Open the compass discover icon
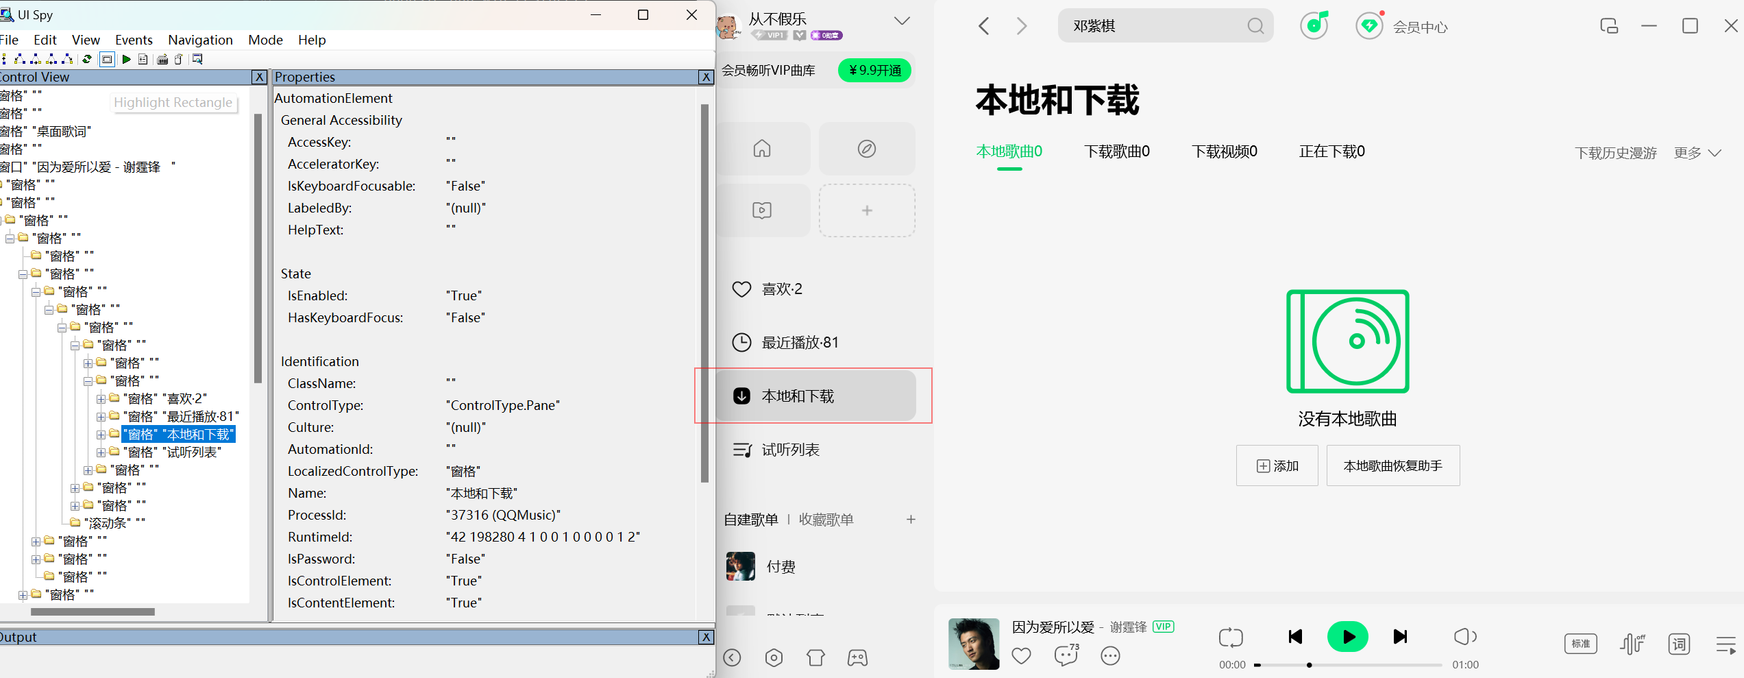This screenshot has height=678, width=1744. pos(867,149)
